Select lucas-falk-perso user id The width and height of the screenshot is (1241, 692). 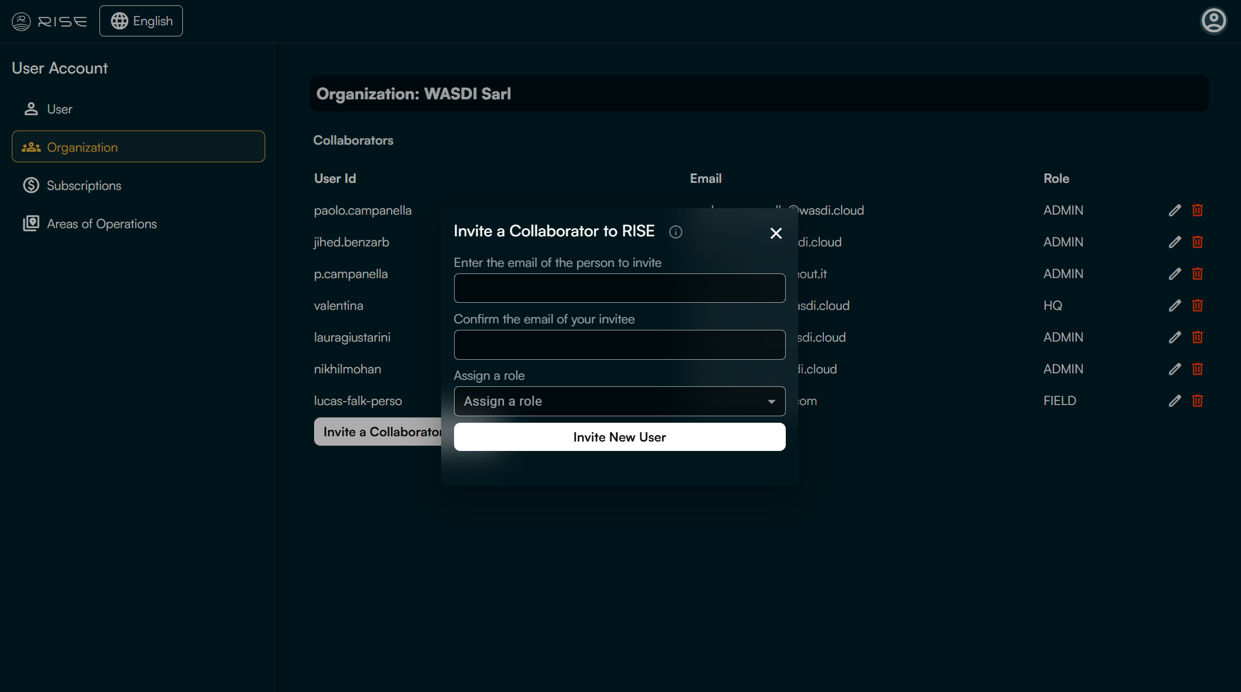[358, 401]
